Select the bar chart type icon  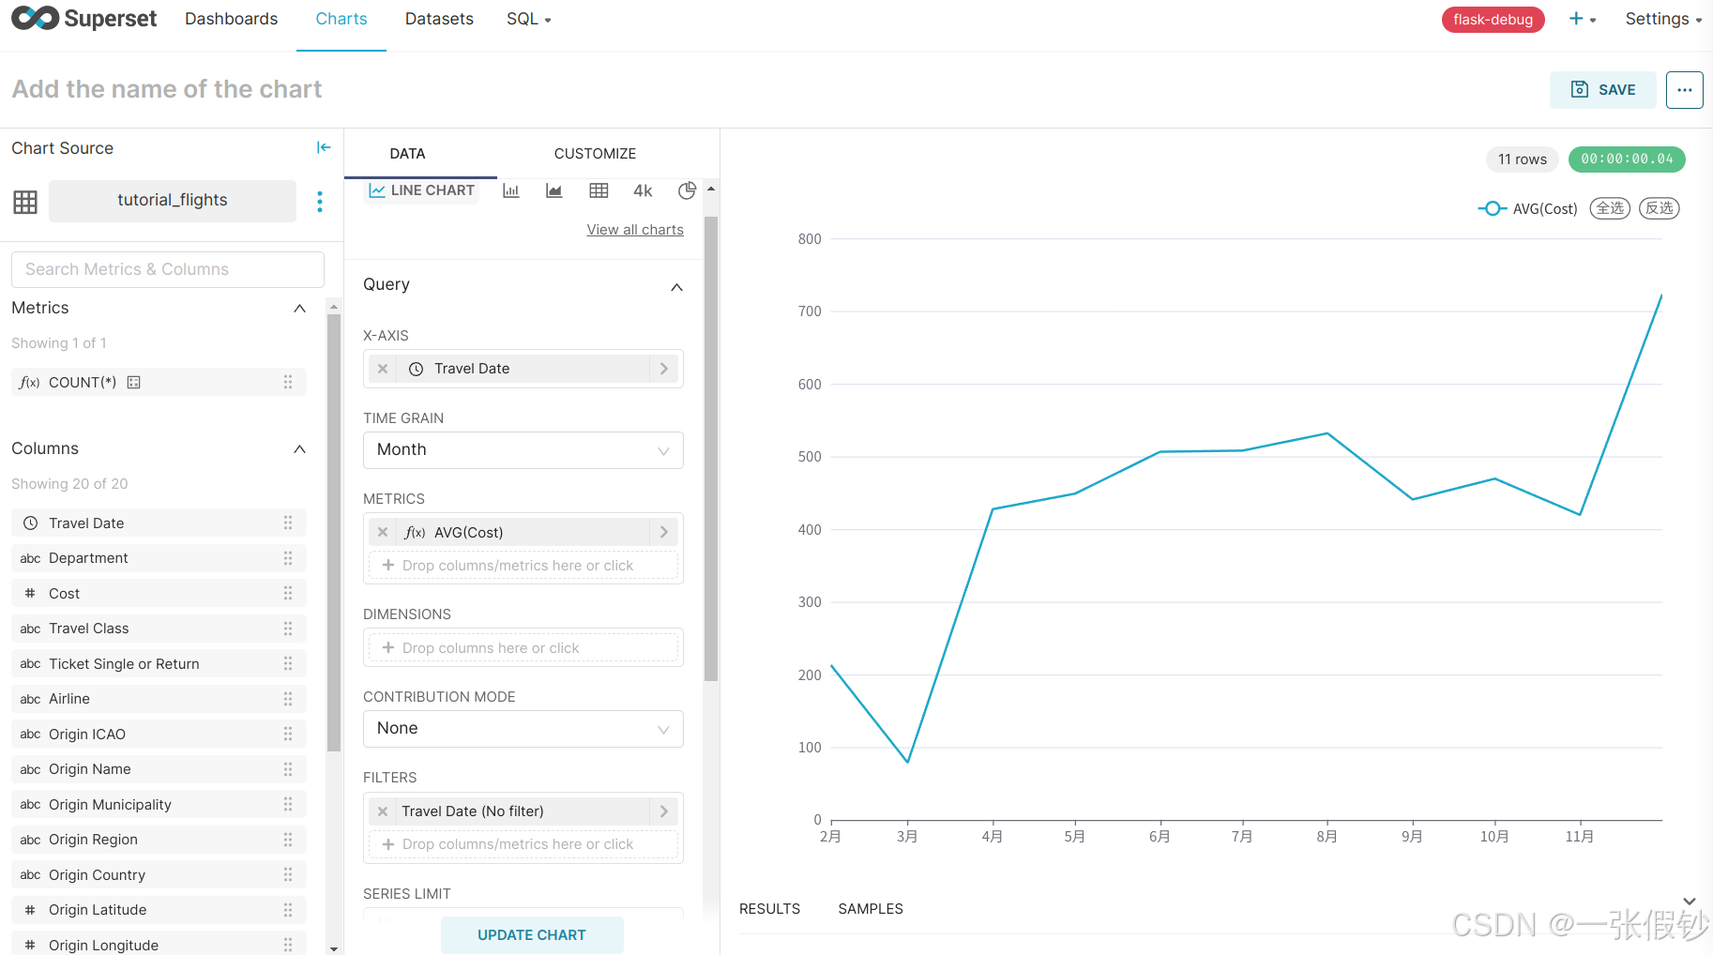511,190
